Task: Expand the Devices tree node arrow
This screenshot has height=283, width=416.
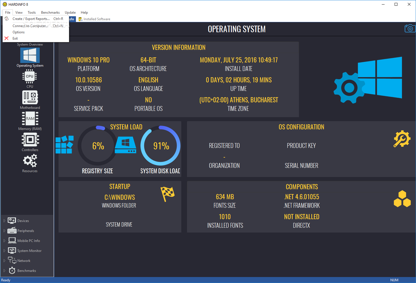Action: 4,221
